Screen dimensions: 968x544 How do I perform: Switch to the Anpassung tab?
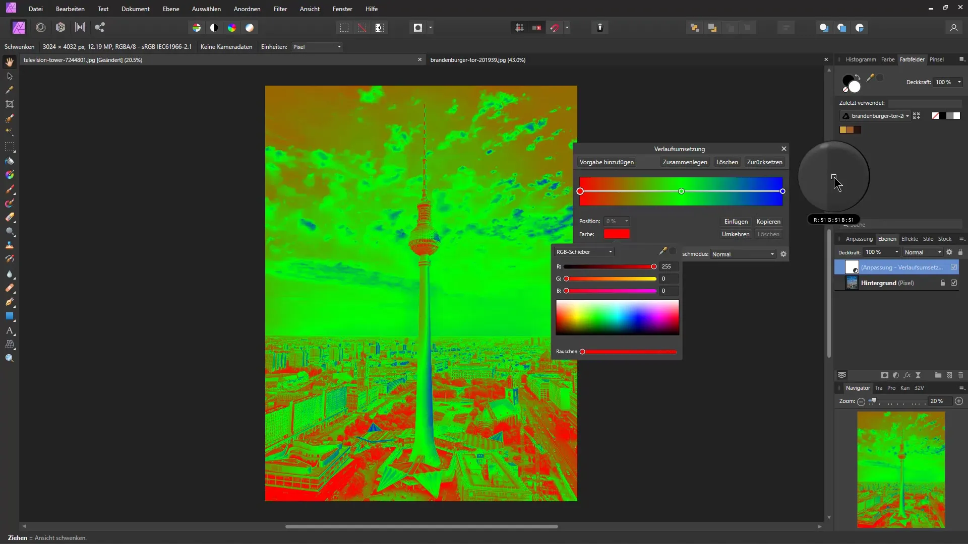click(859, 239)
